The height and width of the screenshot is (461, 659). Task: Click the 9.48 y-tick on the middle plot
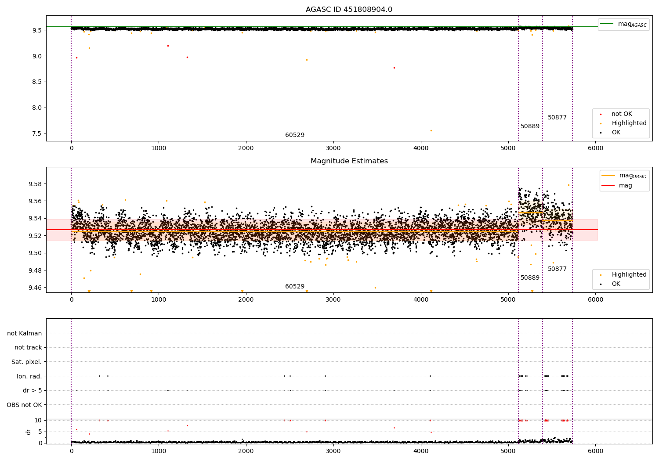tap(36, 270)
